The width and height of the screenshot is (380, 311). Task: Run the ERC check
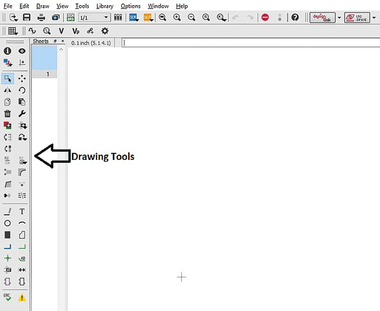[x=7, y=297]
